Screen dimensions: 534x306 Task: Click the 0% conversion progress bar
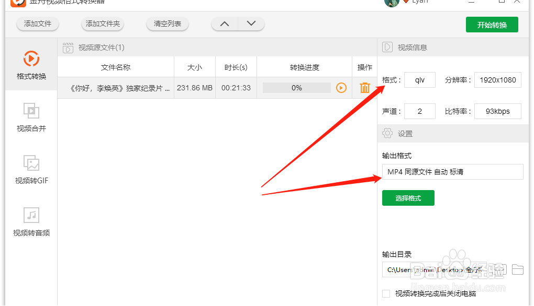coord(297,88)
